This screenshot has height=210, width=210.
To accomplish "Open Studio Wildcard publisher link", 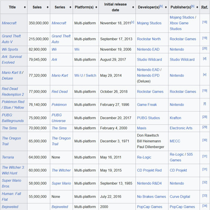I will tap(182, 60).
